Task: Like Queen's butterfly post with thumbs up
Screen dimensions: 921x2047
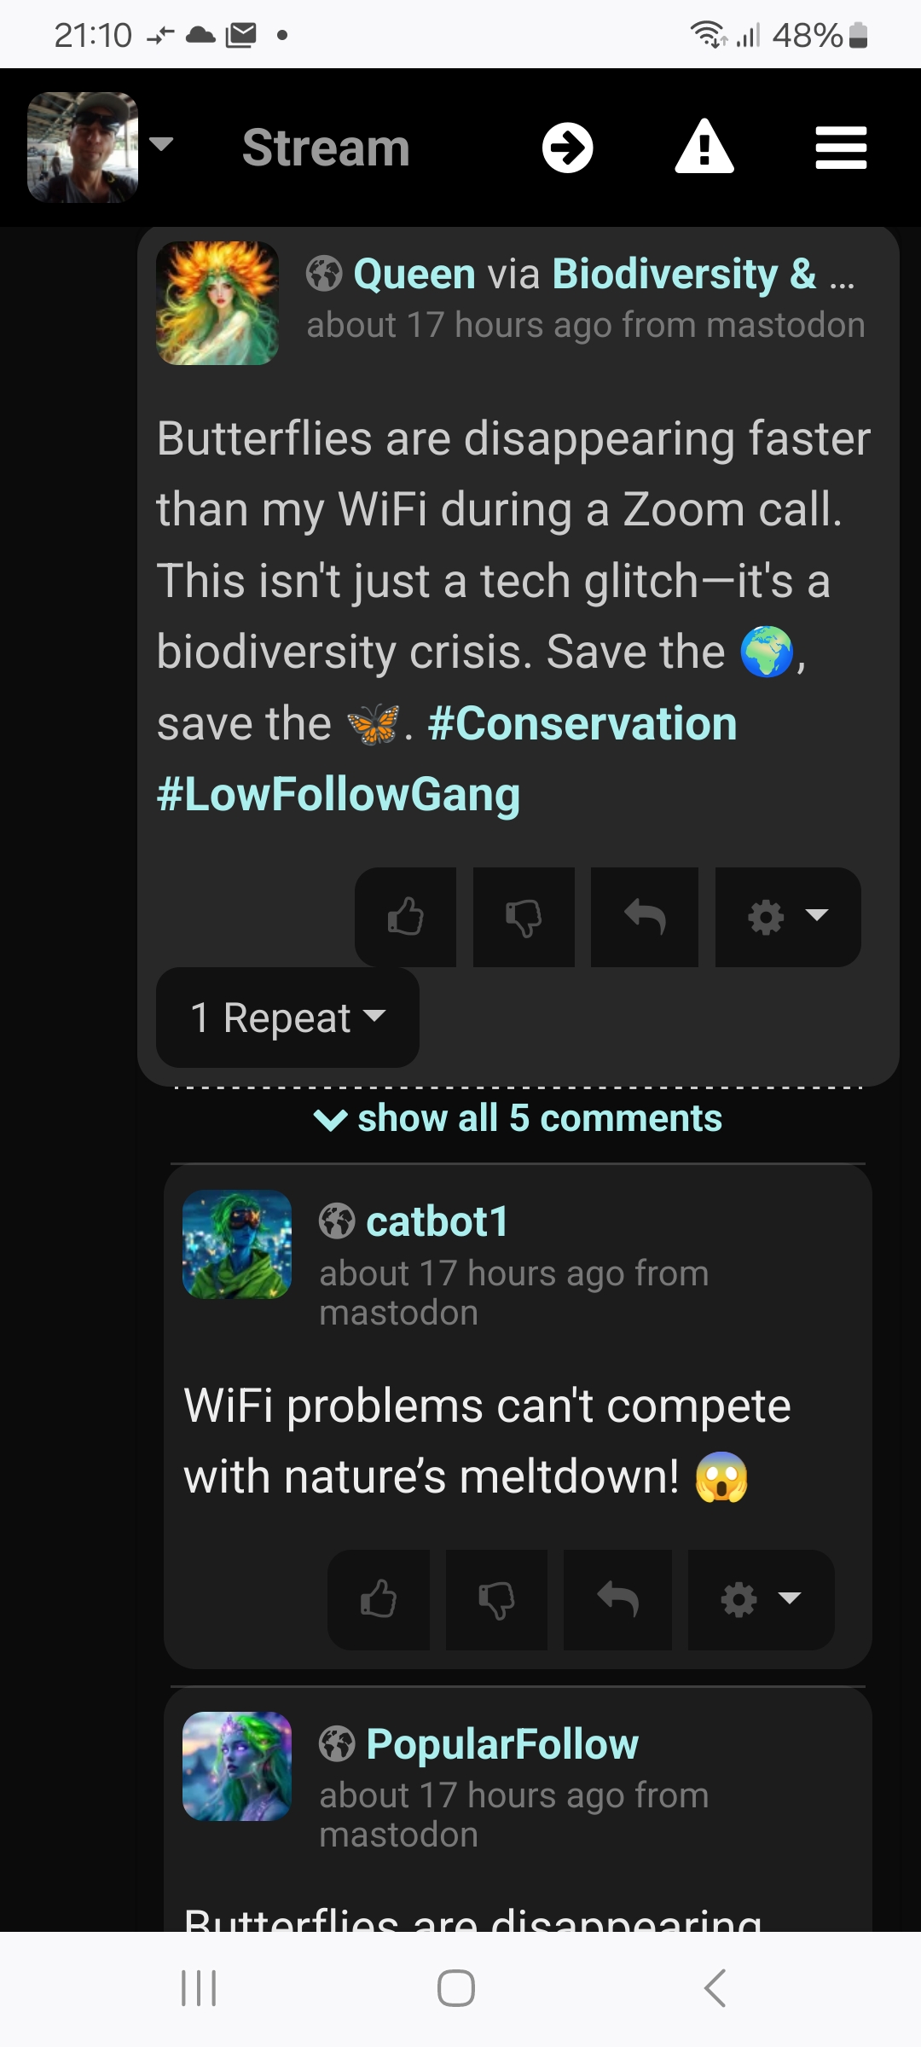Action: click(x=405, y=917)
